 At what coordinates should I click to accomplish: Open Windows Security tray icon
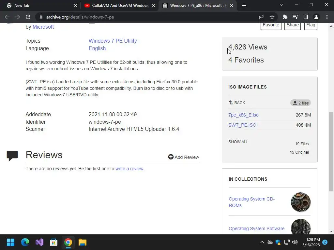[278, 242]
